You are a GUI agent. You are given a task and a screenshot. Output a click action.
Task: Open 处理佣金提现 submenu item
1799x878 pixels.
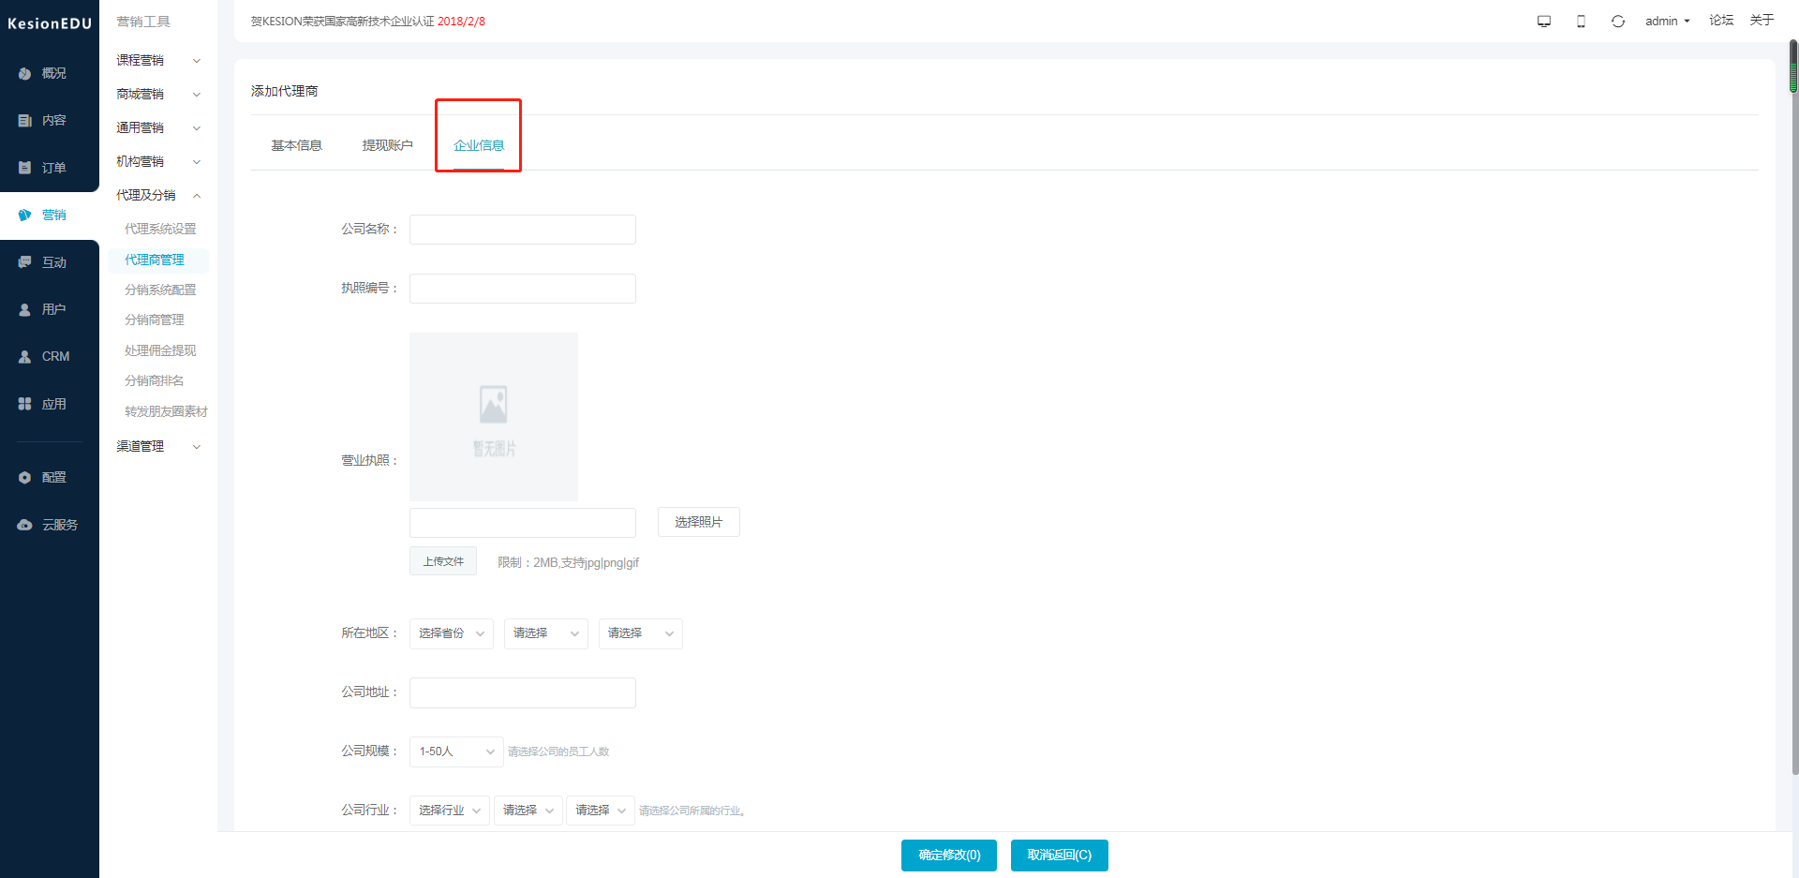click(x=160, y=350)
